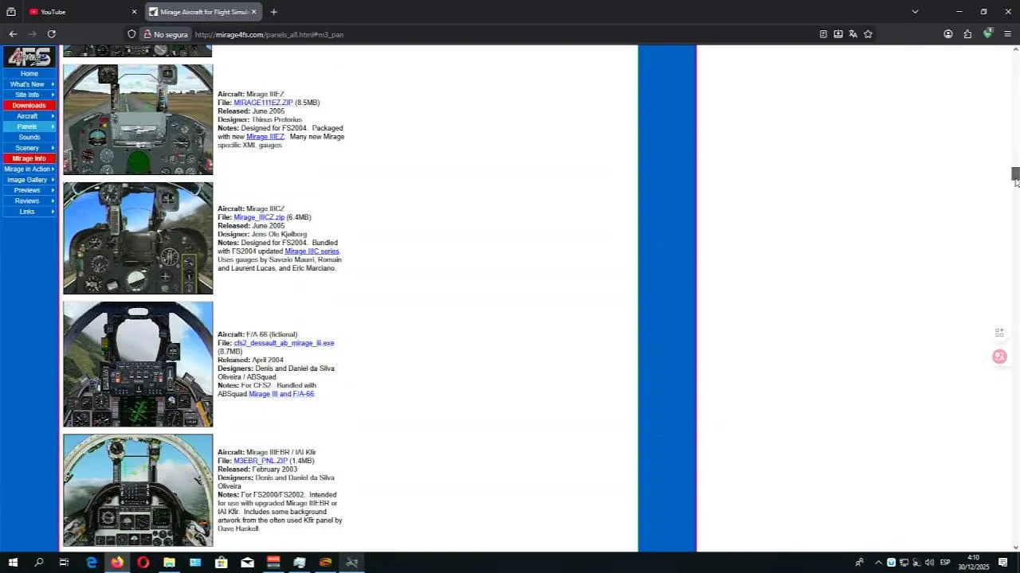
Task: Open the extensions puzzle-piece icon
Action: pyautogui.click(x=967, y=34)
